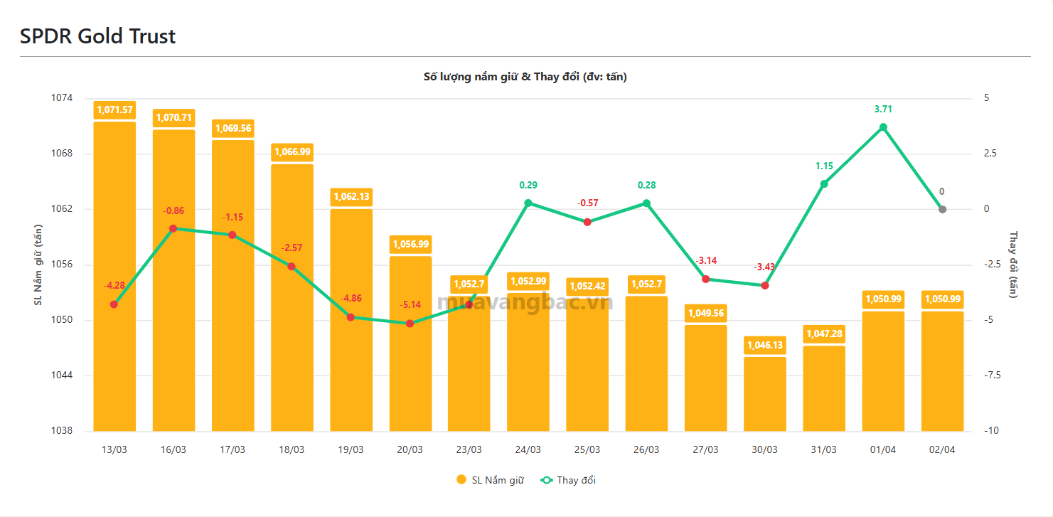Toggle the "SL Nắm giữ" legend series
Screen dimensions: 1053x517
pyautogui.click(x=497, y=481)
